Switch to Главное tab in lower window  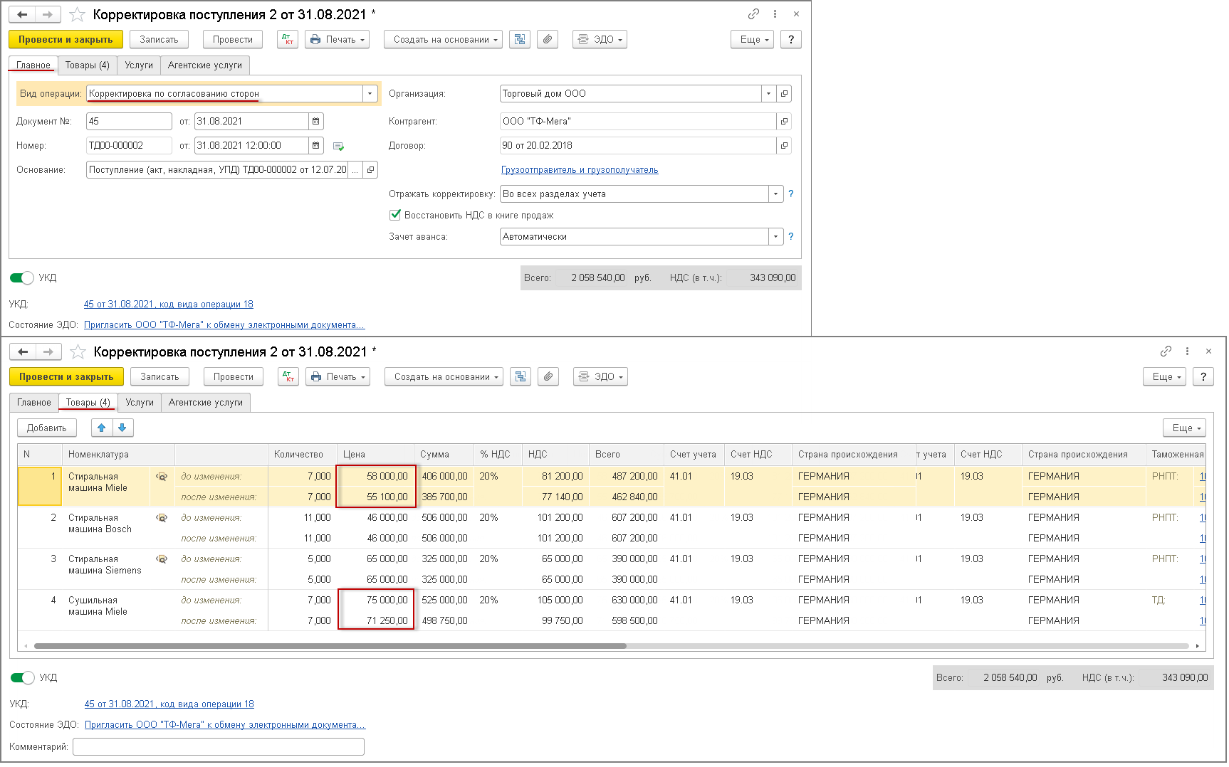click(x=34, y=402)
